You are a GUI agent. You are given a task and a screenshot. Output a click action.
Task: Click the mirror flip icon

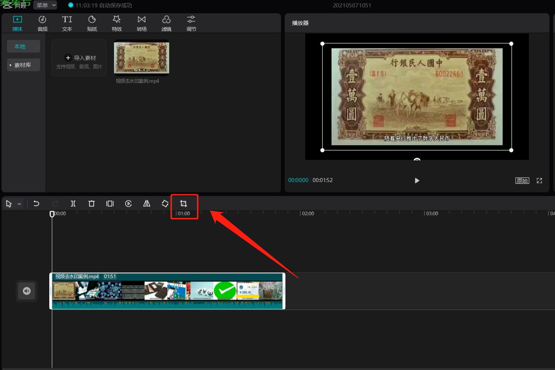click(x=147, y=204)
